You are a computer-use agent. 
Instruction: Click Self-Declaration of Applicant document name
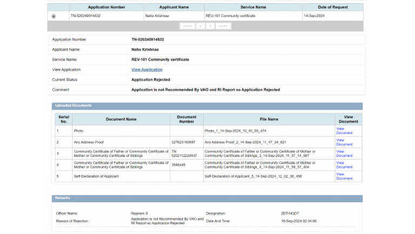click(x=96, y=176)
